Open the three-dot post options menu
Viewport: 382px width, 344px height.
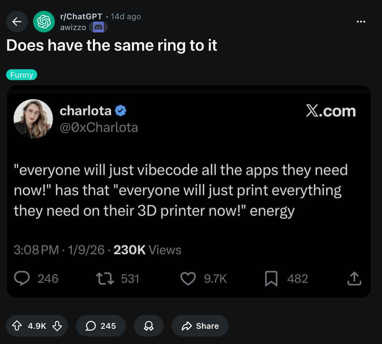coord(361,22)
